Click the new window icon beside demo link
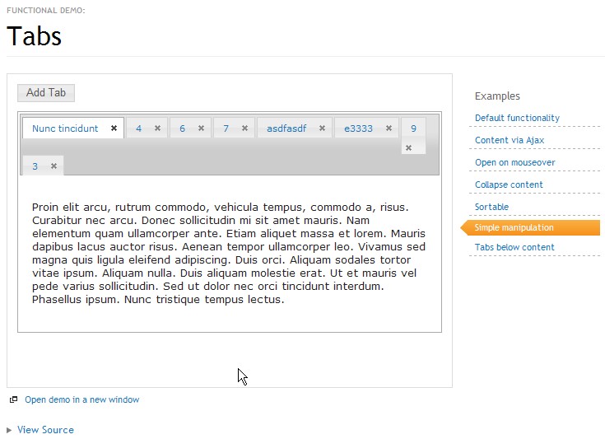605x439 pixels. [x=13, y=399]
